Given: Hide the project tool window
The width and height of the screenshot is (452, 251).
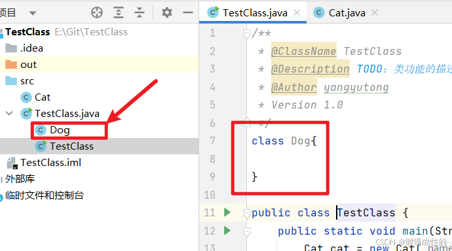Looking at the screenshot, I should click(188, 12).
